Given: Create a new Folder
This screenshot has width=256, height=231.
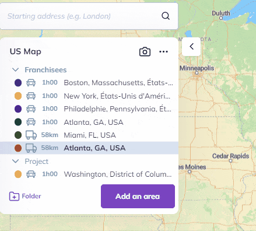Looking at the screenshot, I should coord(25,196).
